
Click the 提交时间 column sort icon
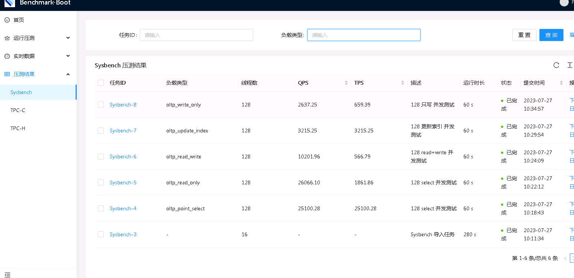[561, 83]
